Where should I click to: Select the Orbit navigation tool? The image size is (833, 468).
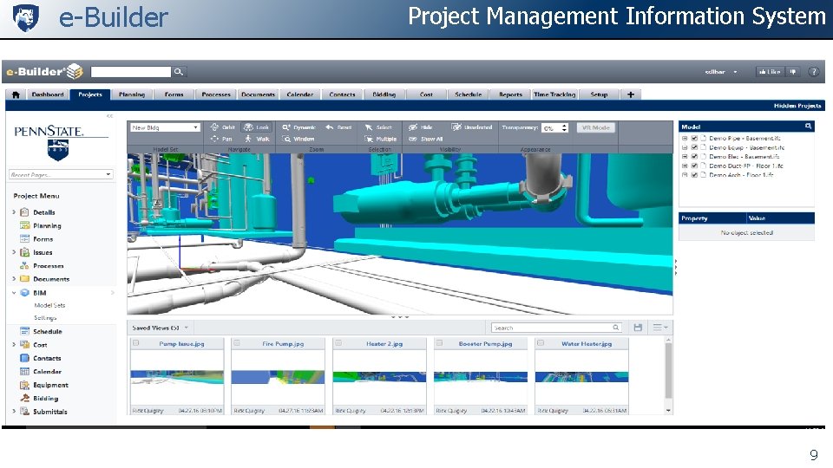click(x=223, y=127)
